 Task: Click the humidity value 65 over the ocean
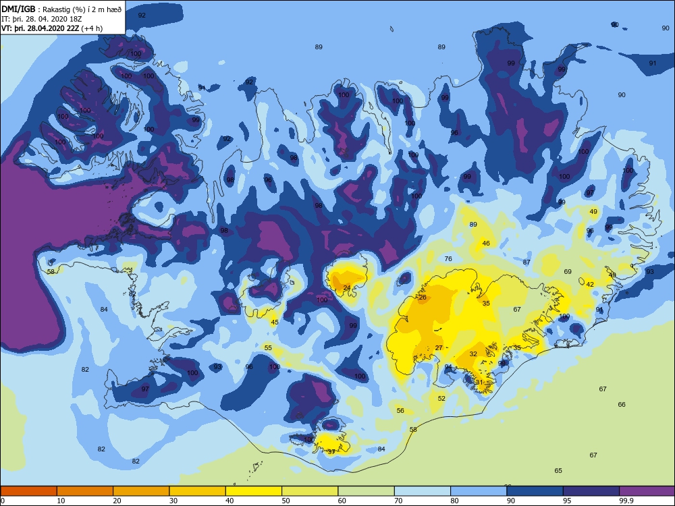(558, 471)
